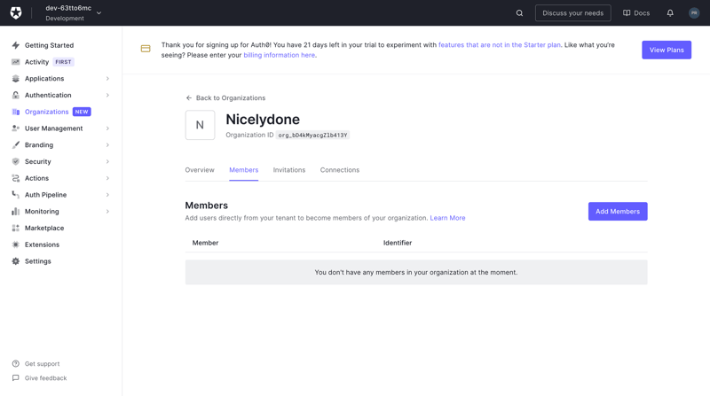710x396 pixels.
Task: Open the Learn More link
Action: tap(447, 218)
